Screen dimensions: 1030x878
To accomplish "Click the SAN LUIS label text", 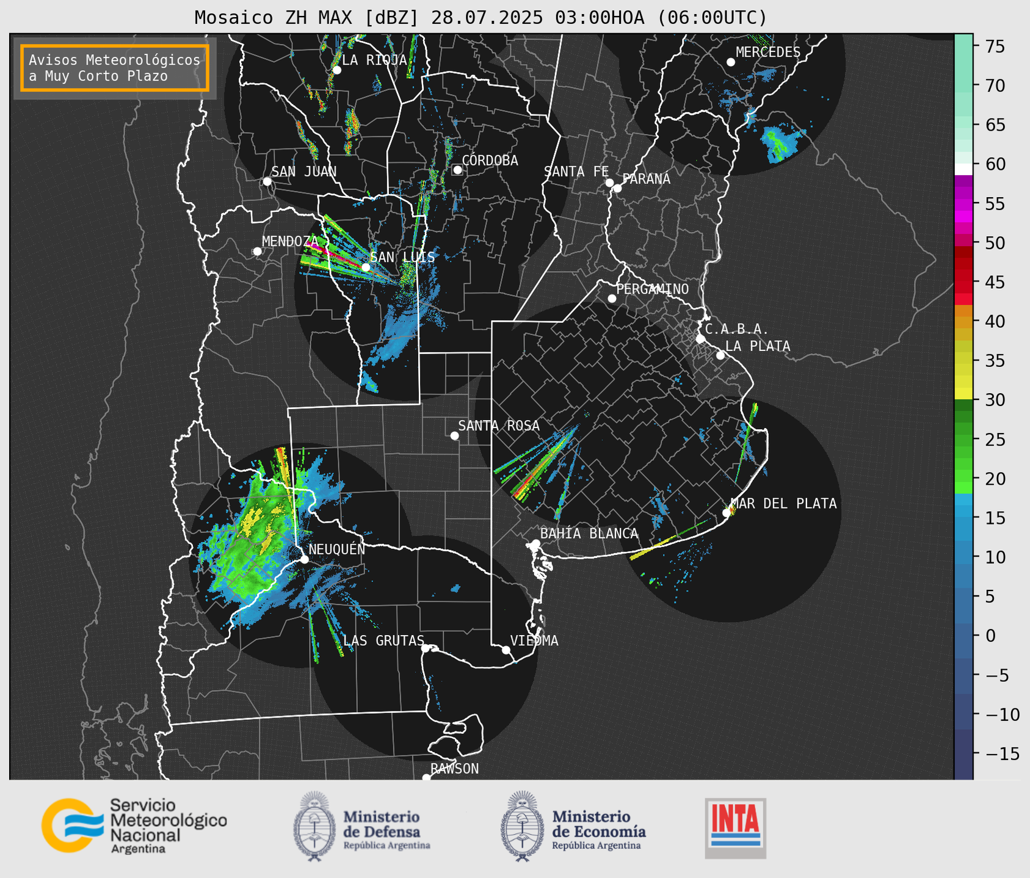I will [403, 257].
